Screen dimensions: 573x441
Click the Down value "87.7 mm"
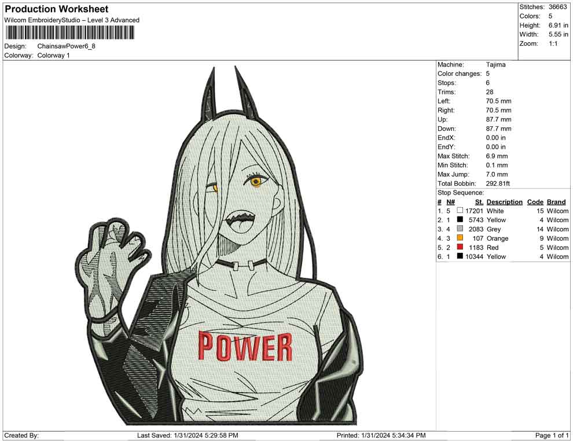click(498, 128)
